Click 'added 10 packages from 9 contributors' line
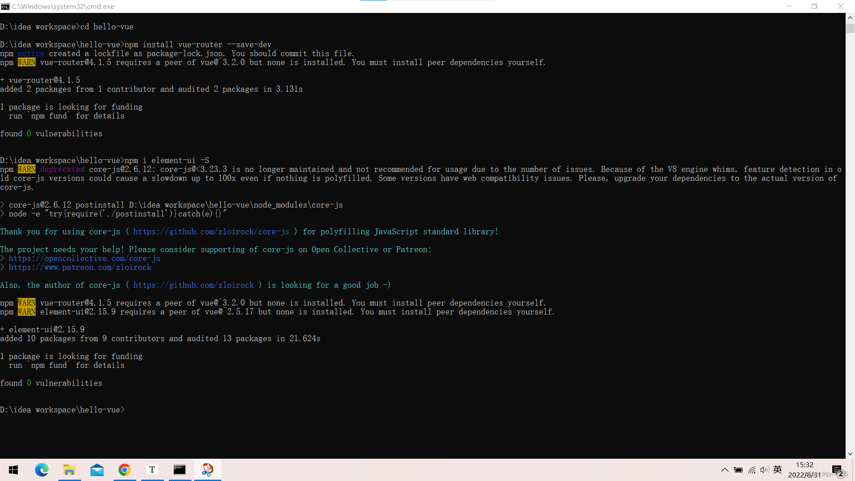855x481 pixels. pos(160,338)
